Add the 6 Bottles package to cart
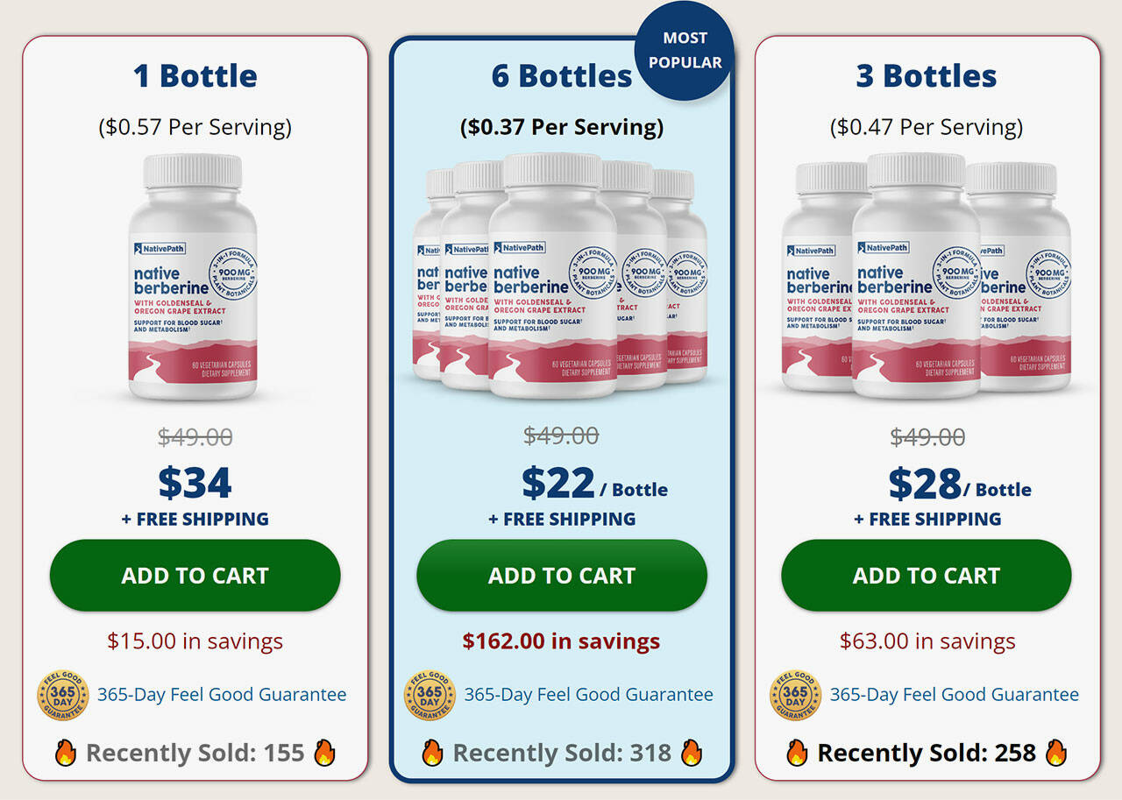The image size is (1122, 800). click(561, 576)
